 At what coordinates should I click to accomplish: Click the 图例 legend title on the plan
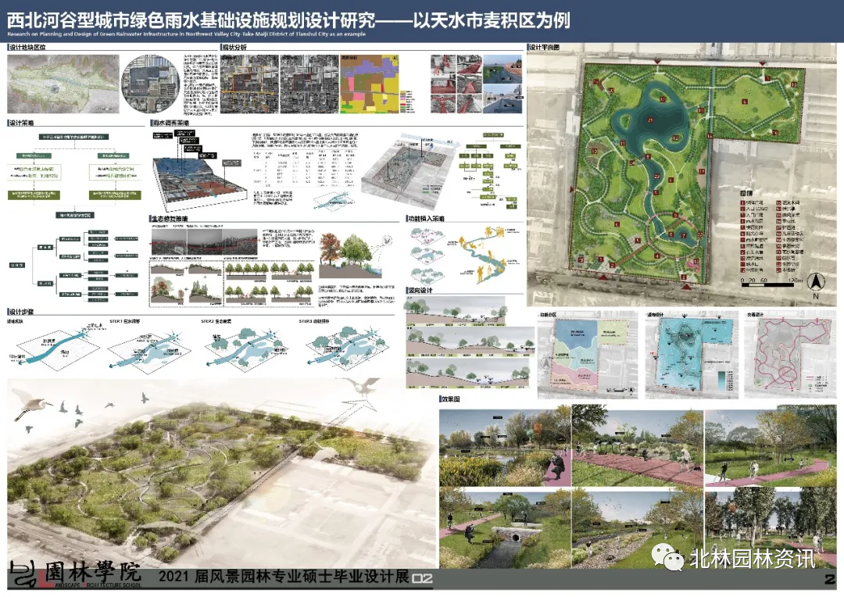pos(746,193)
